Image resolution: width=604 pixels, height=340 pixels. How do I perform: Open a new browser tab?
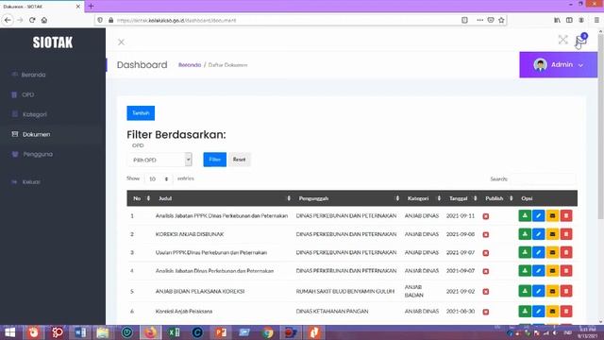91,7
